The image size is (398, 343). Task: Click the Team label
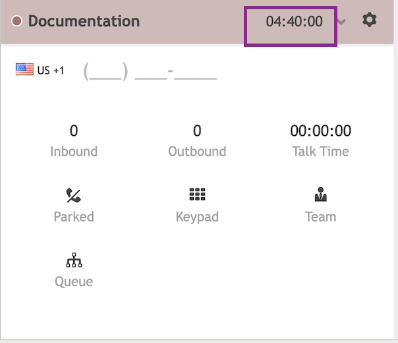click(x=321, y=216)
